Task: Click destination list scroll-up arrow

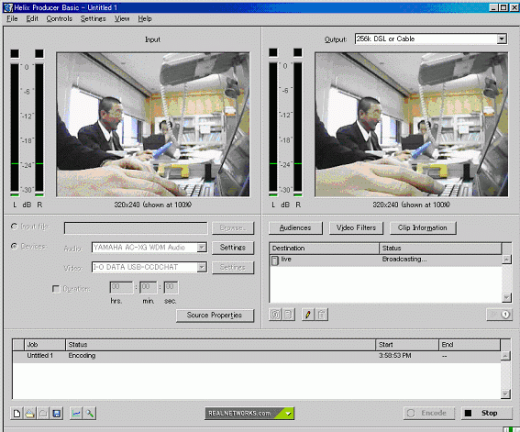Action: pyautogui.click(x=506, y=260)
